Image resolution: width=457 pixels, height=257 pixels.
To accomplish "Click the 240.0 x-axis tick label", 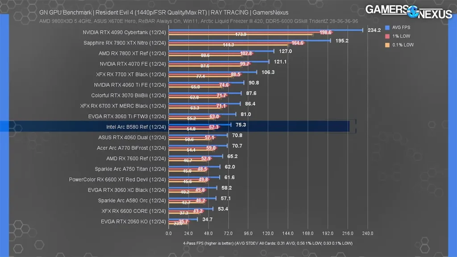I will [x=368, y=233].
